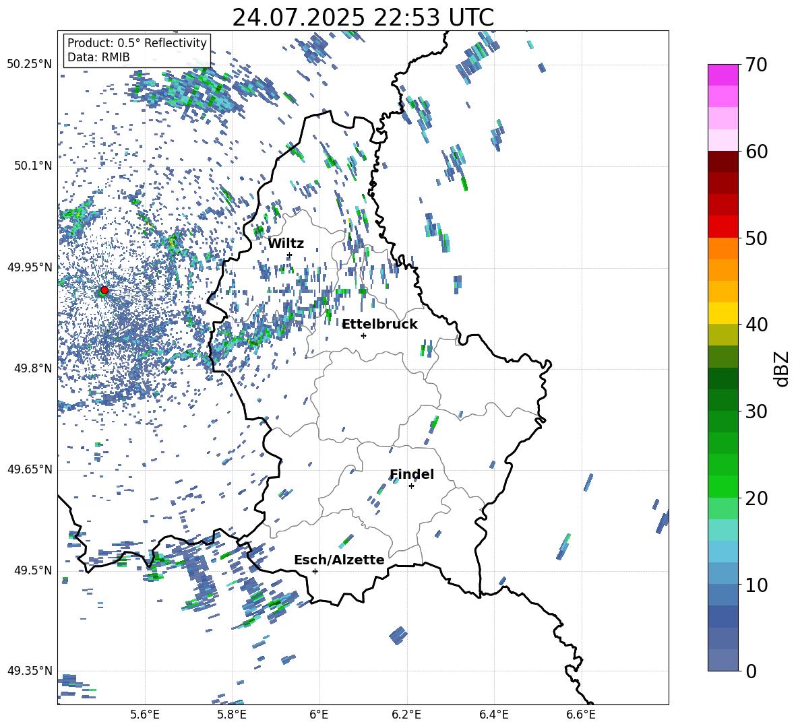
Task: Click the bright red 50 dBZ colorbar segment
Action: tap(723, 227)
